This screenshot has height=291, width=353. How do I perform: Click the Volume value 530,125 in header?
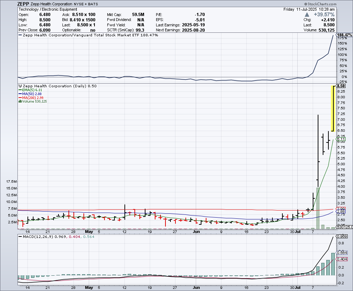coord(327,30)
